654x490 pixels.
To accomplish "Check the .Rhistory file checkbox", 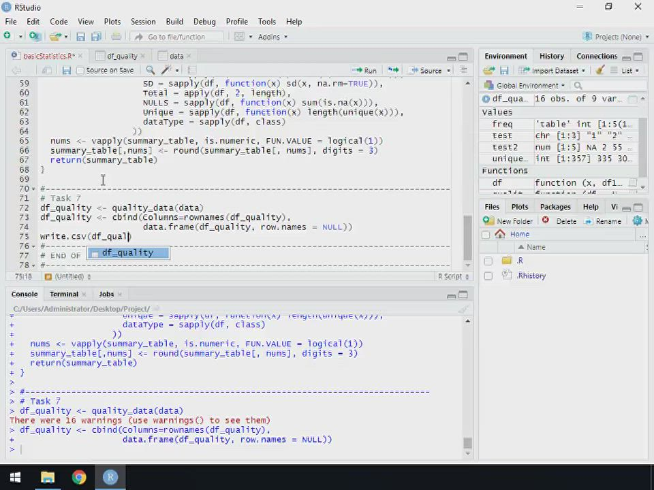I will pos(488,276).
